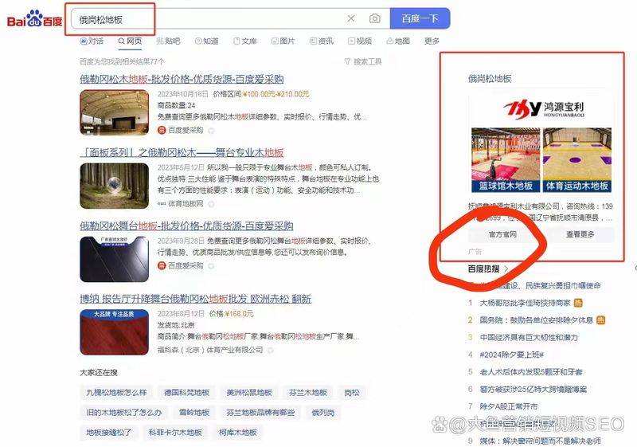Click the red wood 大品牌 专注品质 thumbnail

(x=114, y=332)
